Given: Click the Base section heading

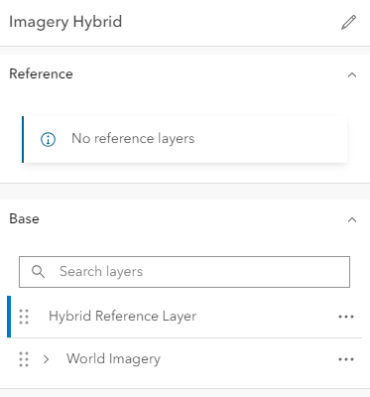Looking at the screenshot, I should pos(24,219).
